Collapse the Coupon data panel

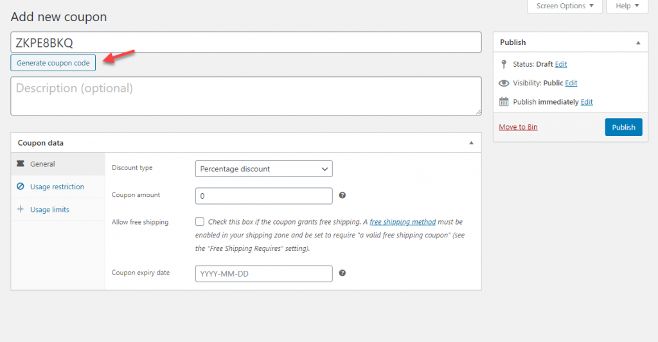pos(471,143)
